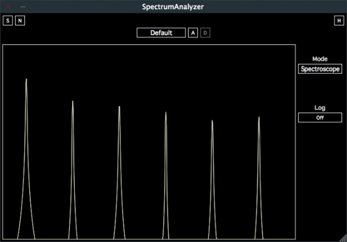Close the SpectrumAnalyzer window
This screenshot has height=242, width=347.
pos(8,7)
